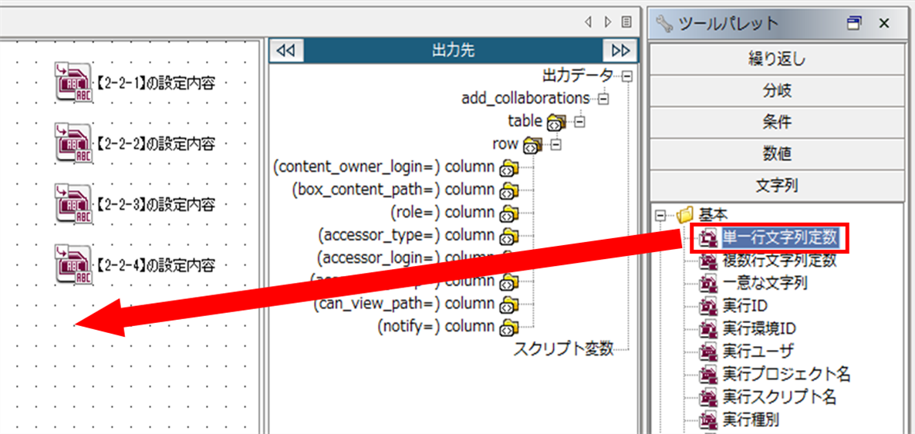Collapse the 出力データ tree node

[x=627, y=76]
